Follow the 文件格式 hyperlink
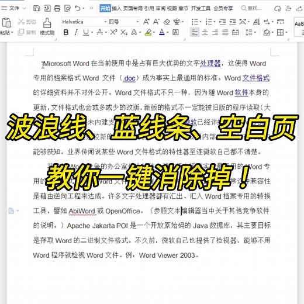304x304 pixels. pyautogui.click(x=256, y=78)
